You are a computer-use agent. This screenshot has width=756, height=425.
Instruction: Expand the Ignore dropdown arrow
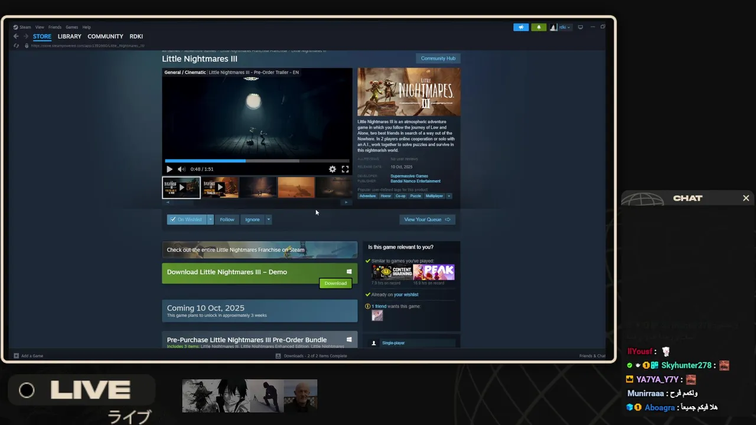click(x=268, y=220)
